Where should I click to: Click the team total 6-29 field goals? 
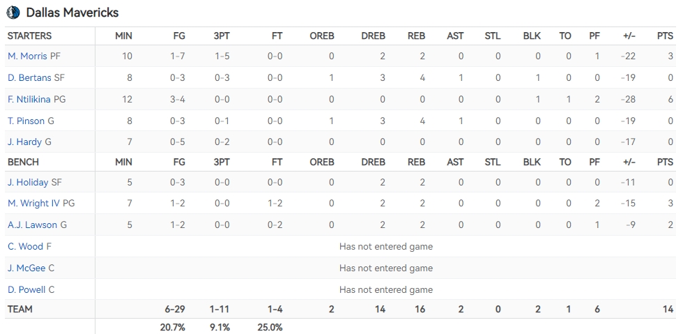[175, 310]
